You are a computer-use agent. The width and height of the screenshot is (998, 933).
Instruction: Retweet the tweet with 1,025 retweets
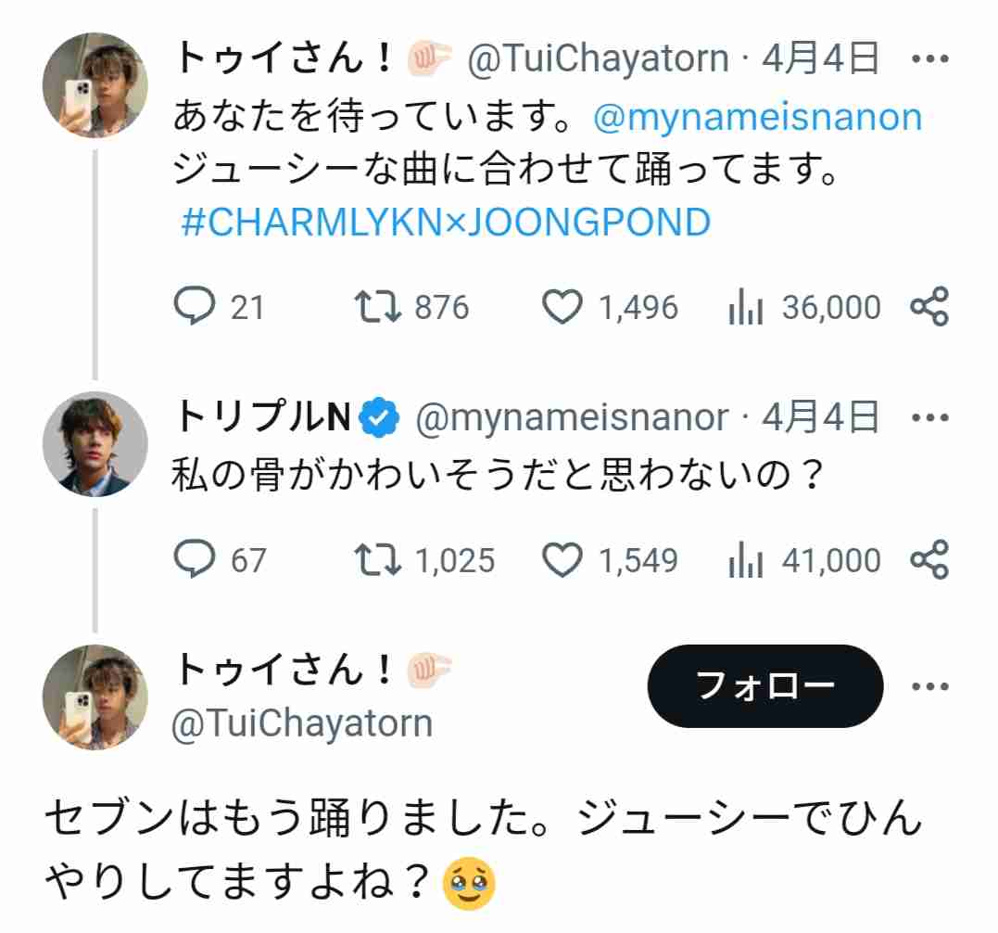point(377,559)
